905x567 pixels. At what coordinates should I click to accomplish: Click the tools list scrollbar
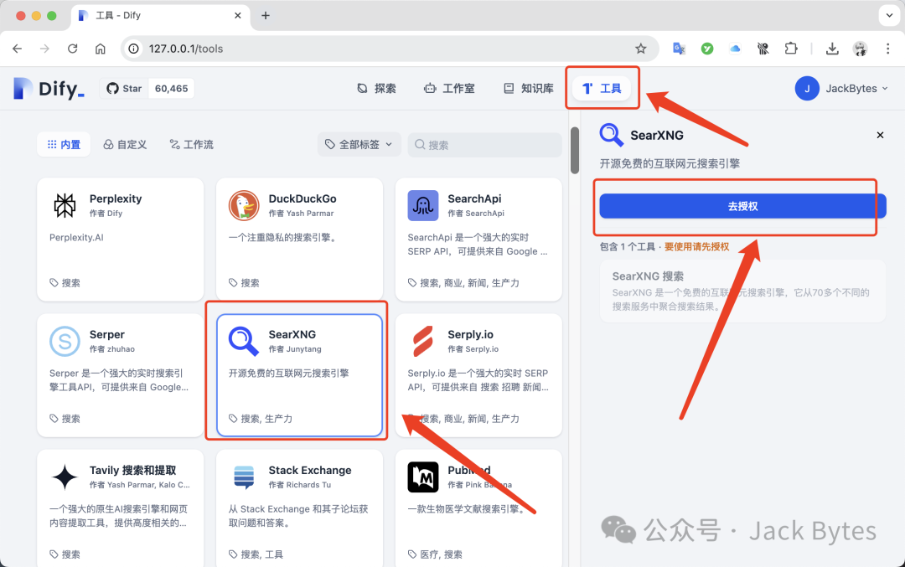[x=574, y=150]
